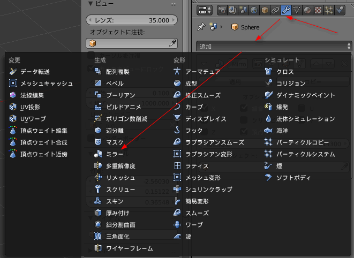
Task: Choose 修正スムーズ modifier
Action: pos(197,95)
